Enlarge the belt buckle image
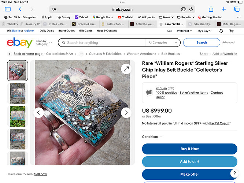The image size is (244, 183). point(126,69)
